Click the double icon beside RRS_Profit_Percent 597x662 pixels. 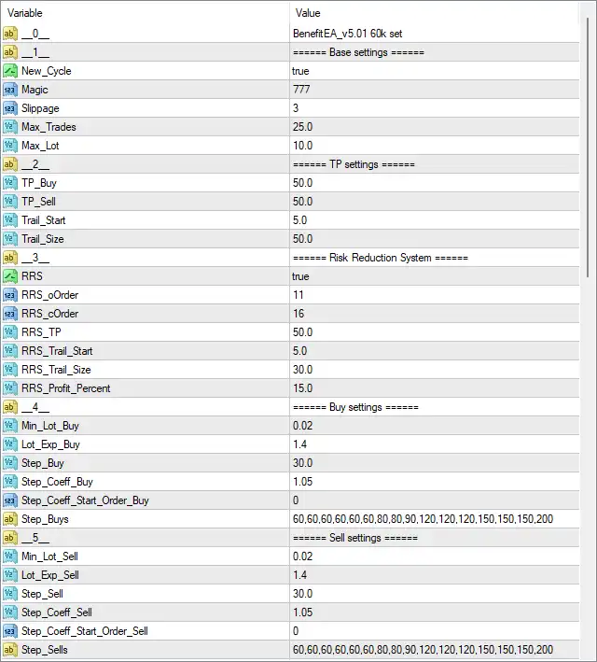[x=10, y=388]
